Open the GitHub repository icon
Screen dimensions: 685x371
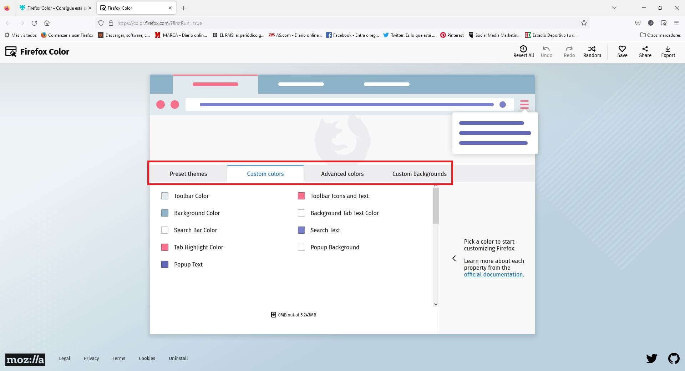[x=674, y=359]
